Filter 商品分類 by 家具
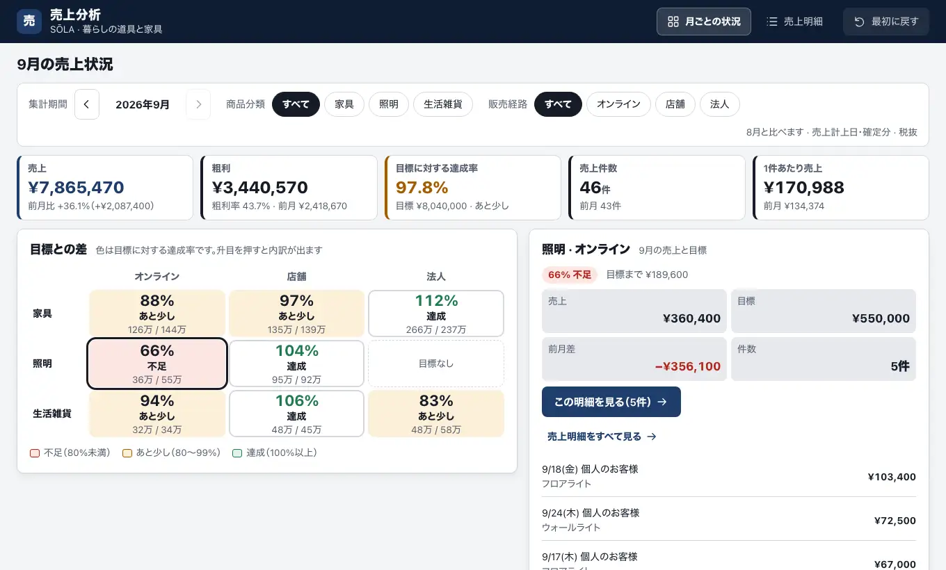946x570 pixels. click(344, 104)
